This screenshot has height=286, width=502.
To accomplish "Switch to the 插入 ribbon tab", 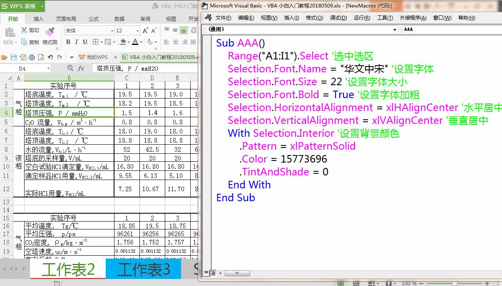I will [39, 18].
